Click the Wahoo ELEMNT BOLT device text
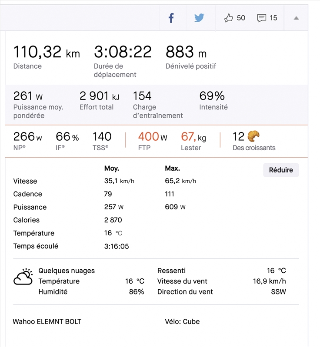This screenshot has width=320, height=347. pos(47,321)
